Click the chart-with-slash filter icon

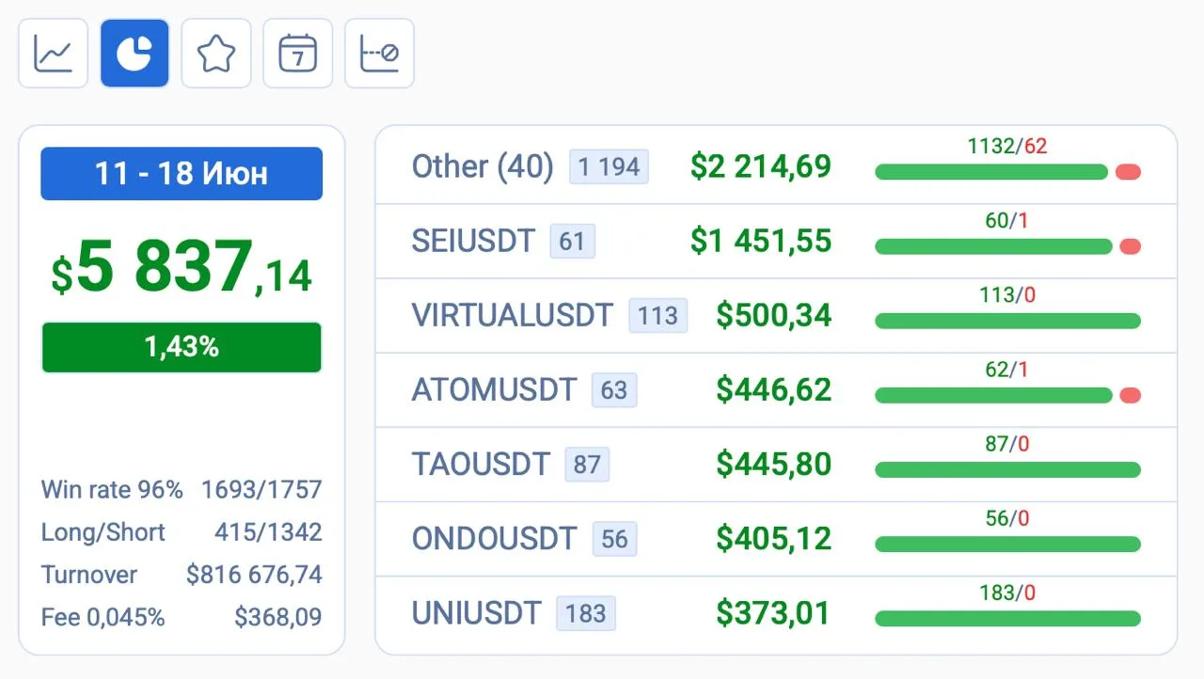380,53
